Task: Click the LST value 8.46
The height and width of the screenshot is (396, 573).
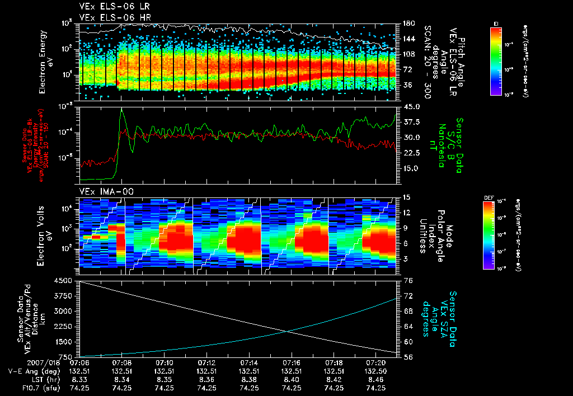Action: 376,380
